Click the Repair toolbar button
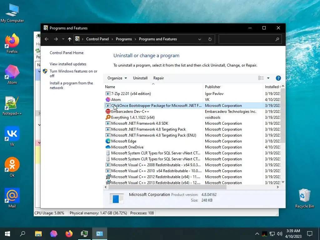This screenshot has width=320, height=240. [x=158, y=78]
